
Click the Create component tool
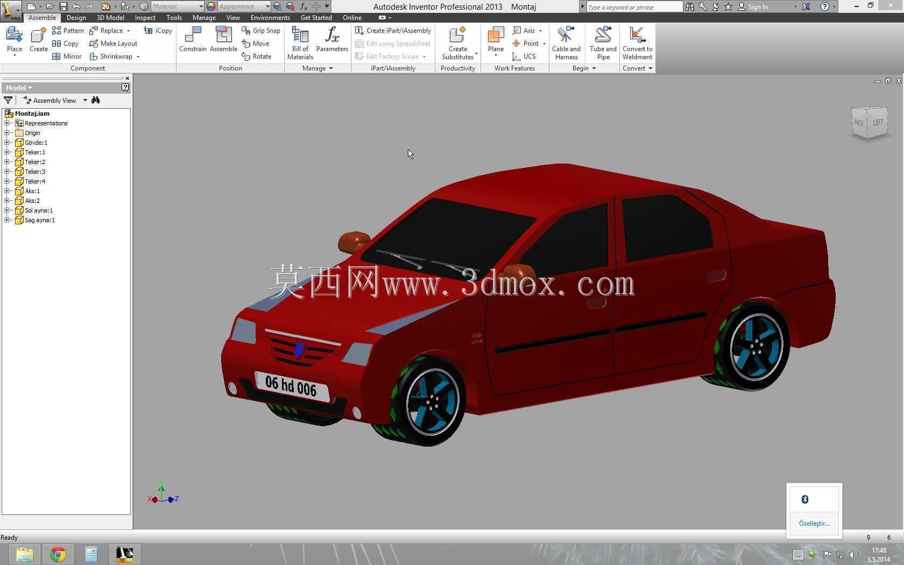[x=39, y=40]
